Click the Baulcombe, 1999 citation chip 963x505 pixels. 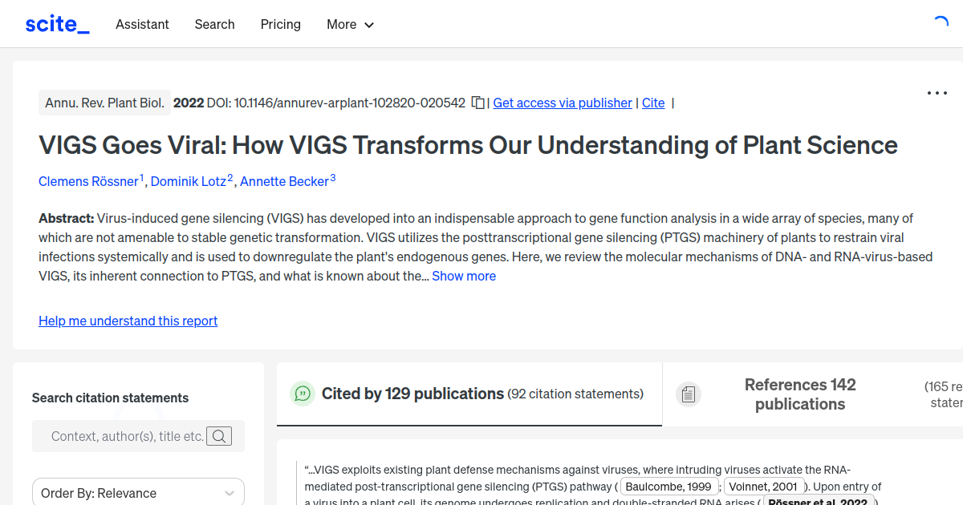click(x=669, y=486)
